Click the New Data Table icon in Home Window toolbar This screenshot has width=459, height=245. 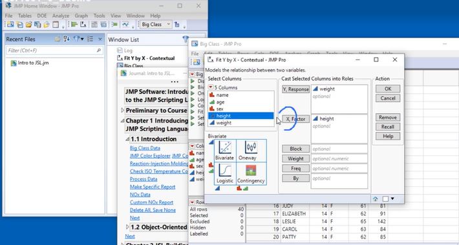(10, 25)
